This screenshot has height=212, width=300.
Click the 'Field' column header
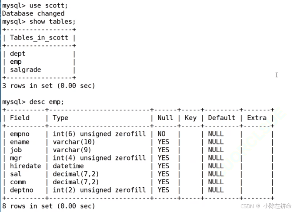coord(20,118)
